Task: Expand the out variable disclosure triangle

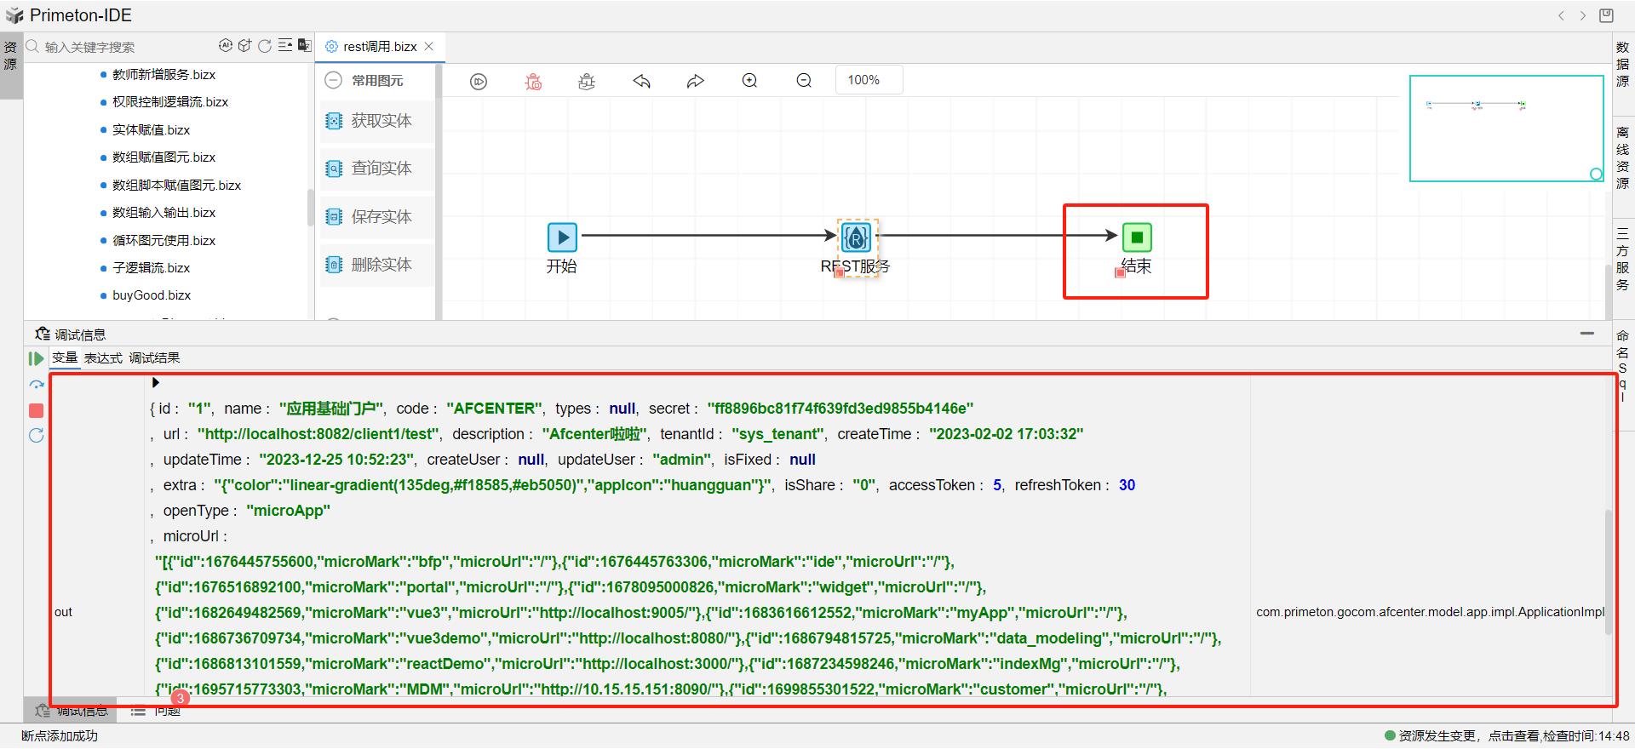Action: coord(155,383)
